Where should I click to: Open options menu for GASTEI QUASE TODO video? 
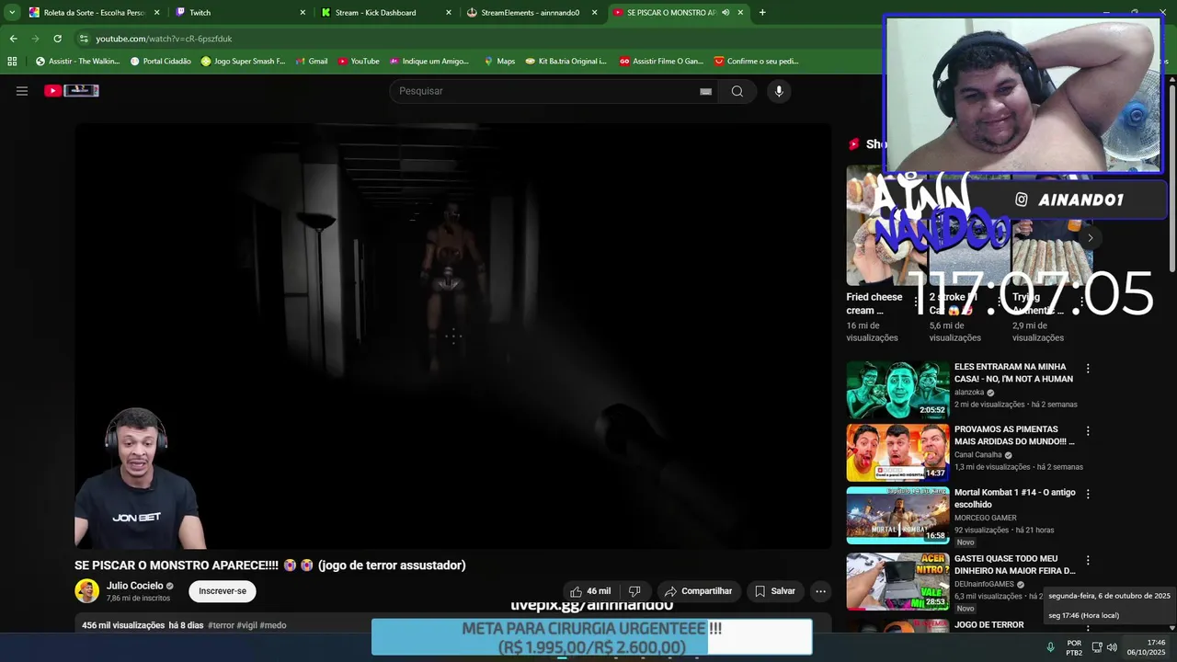point(1088,560)
